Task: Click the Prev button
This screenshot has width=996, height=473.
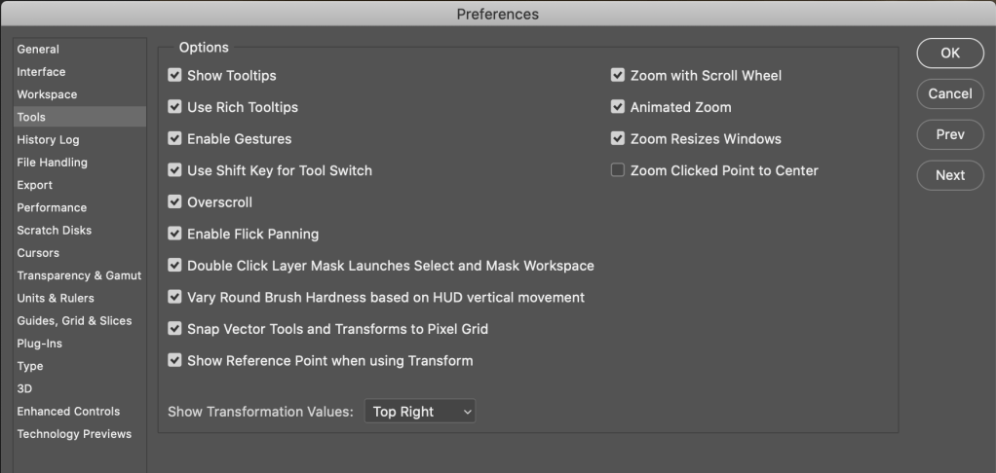Action: coord(950,134)
